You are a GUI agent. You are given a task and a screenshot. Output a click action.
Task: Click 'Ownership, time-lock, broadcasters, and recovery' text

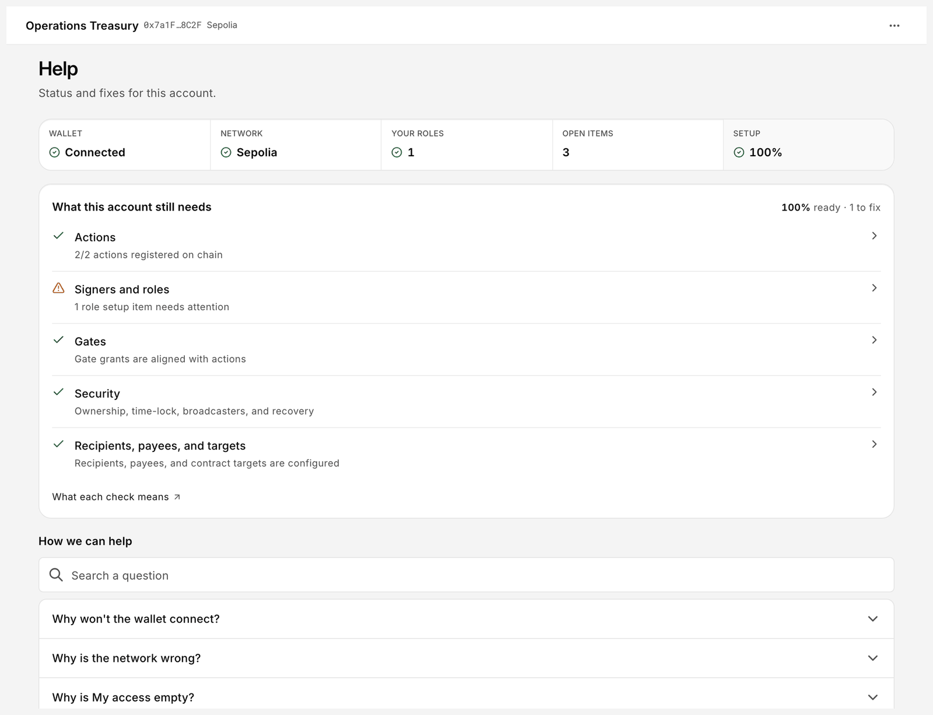(194, 411)
